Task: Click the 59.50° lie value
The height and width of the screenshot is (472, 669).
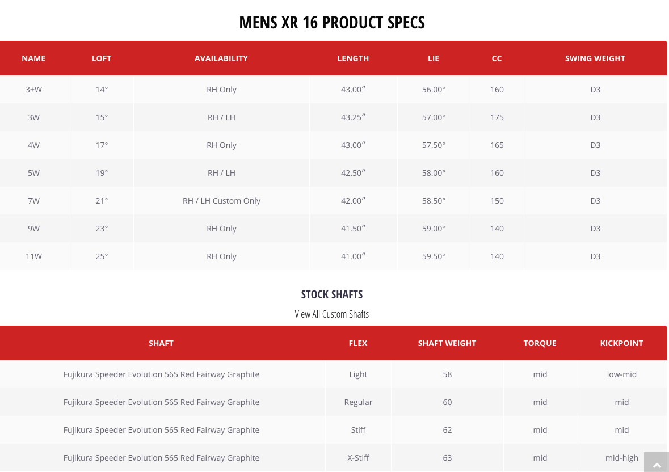Action: (434, 256)
